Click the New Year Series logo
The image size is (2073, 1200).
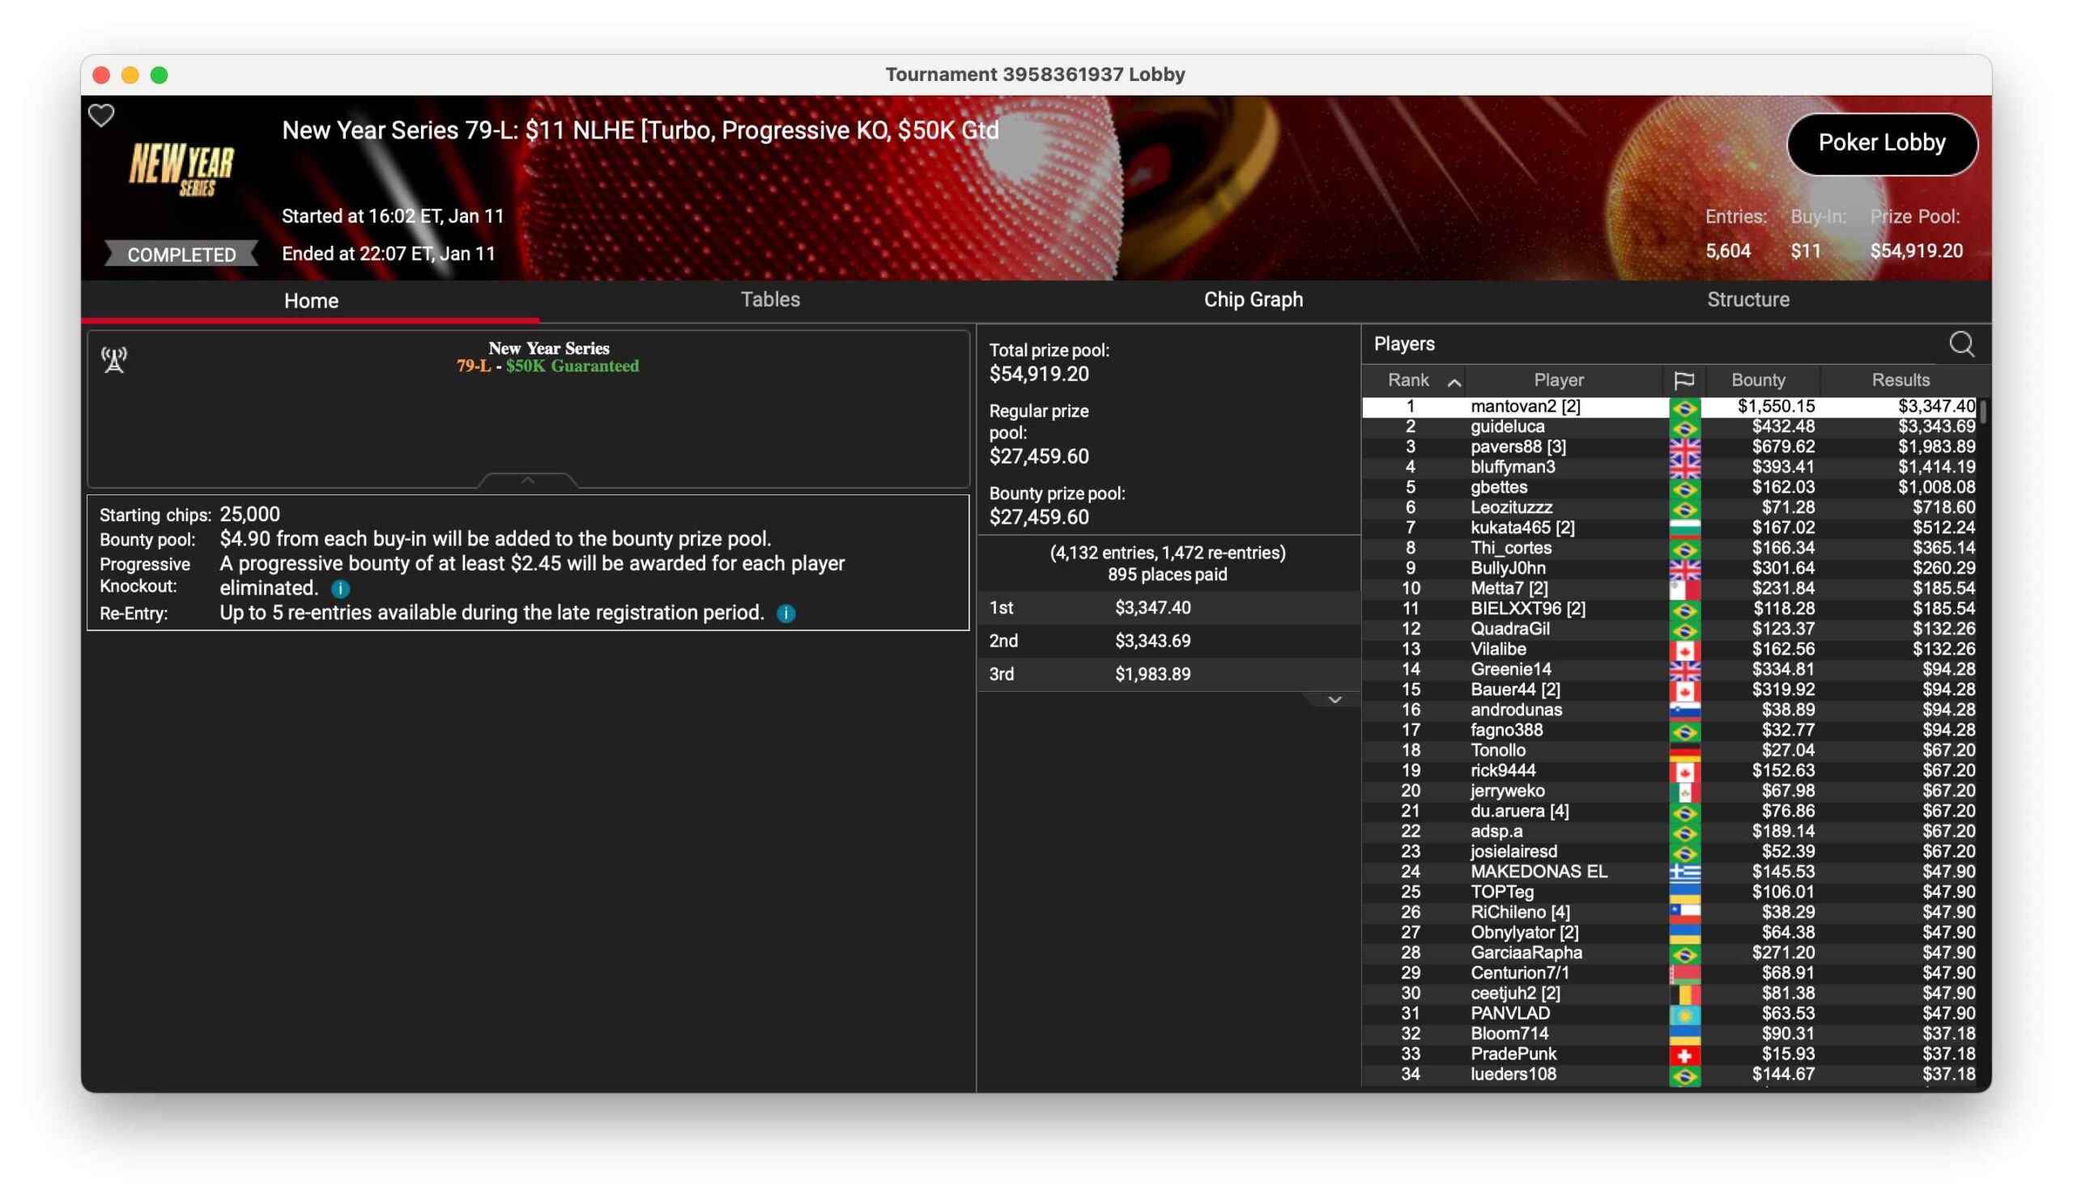click(x=182, y=168)
